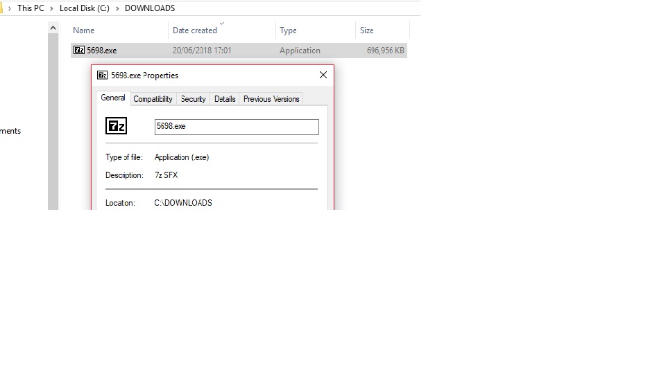Sort by the Type column header

tap(288, 30)
